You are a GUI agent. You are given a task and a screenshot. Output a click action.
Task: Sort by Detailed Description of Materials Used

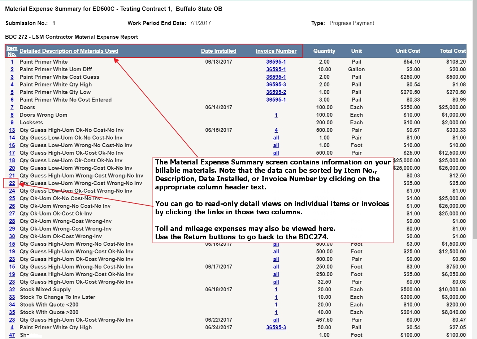coord(69,51)
